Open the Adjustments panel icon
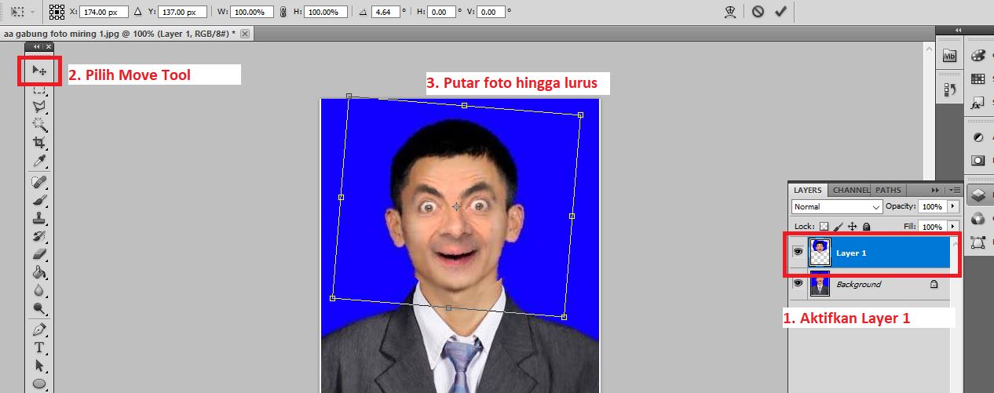 978,137
